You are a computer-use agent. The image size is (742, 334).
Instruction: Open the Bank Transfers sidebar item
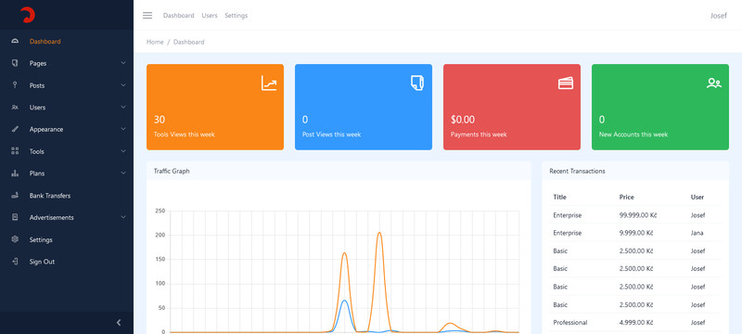coord(67,196)
